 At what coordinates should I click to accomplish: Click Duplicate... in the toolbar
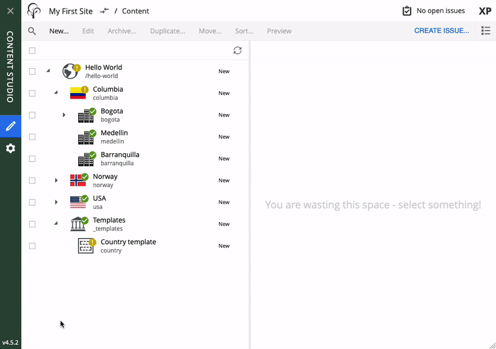pos(167,31)
